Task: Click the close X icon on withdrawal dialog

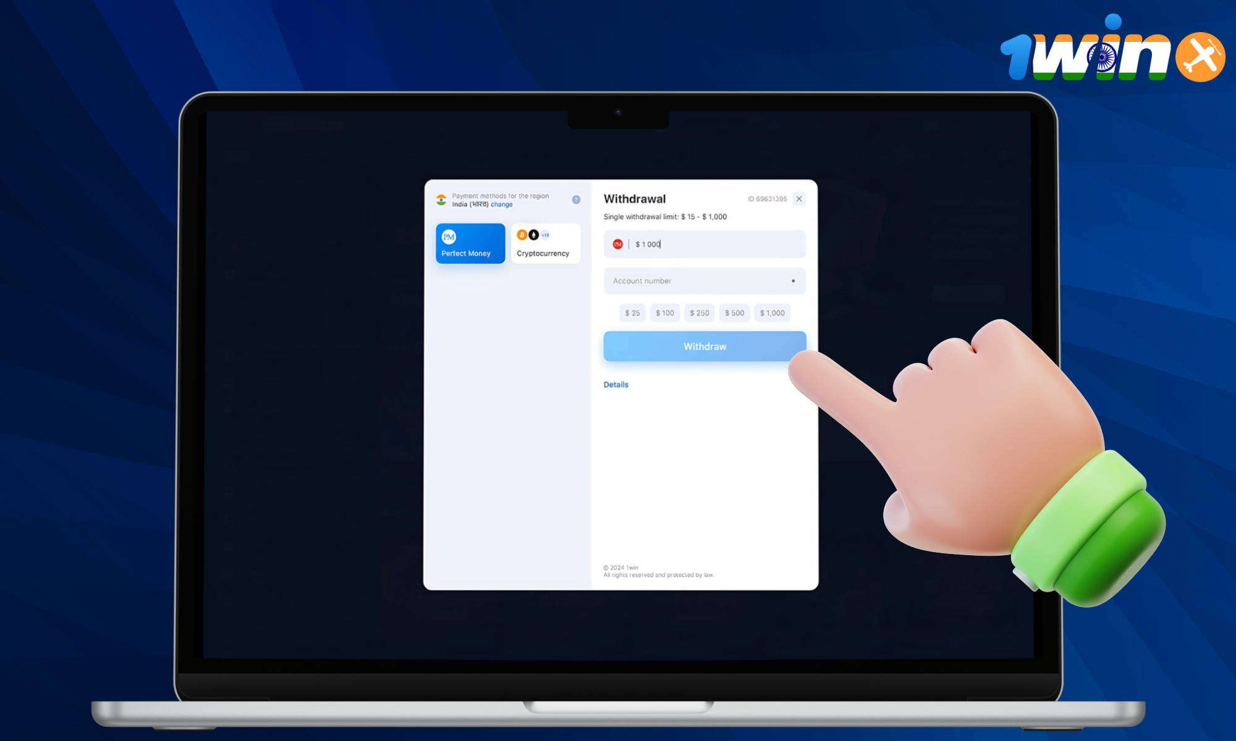Action: click(x=799, y=198)
